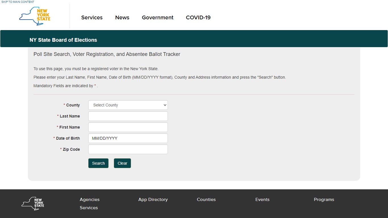
Task: Click the white New York State footer logo
Action: pos(33,204)
